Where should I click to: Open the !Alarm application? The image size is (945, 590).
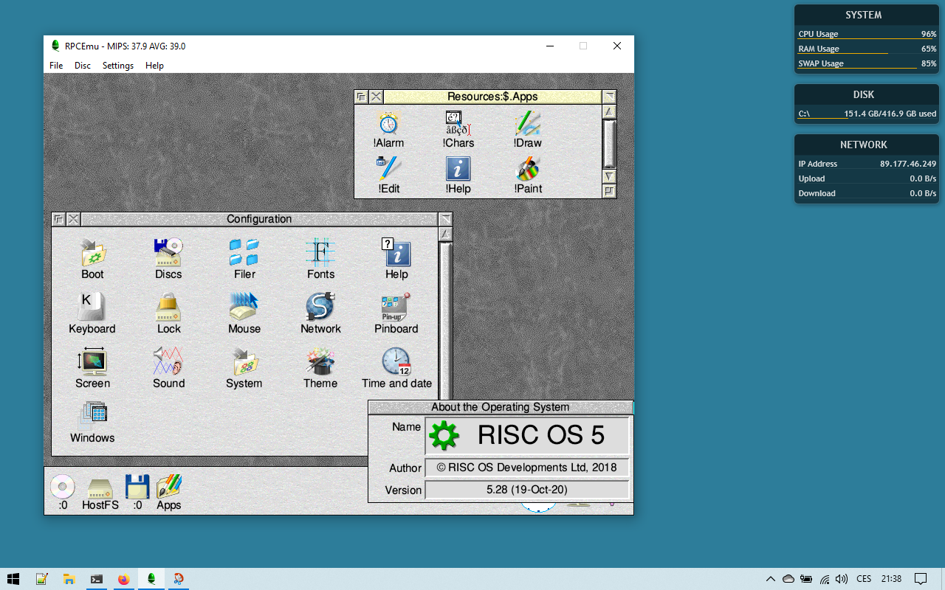click(388, 124)
